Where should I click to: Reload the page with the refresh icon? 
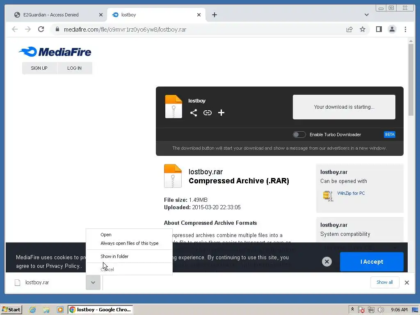click(x=41, y=29)
